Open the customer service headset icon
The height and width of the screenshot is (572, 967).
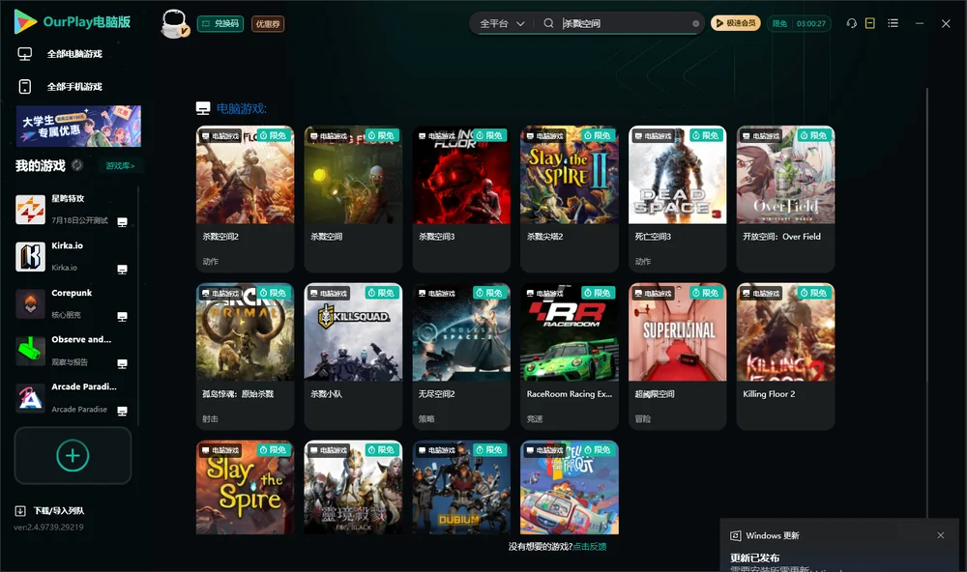[x=851, y=23]
